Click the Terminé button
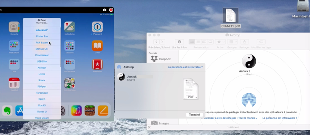 click(194, 115)
